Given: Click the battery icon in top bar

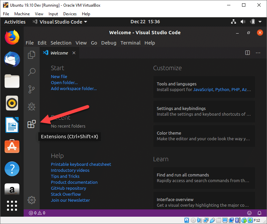Looking at the screenshot, I should click(x=253, y=22).
